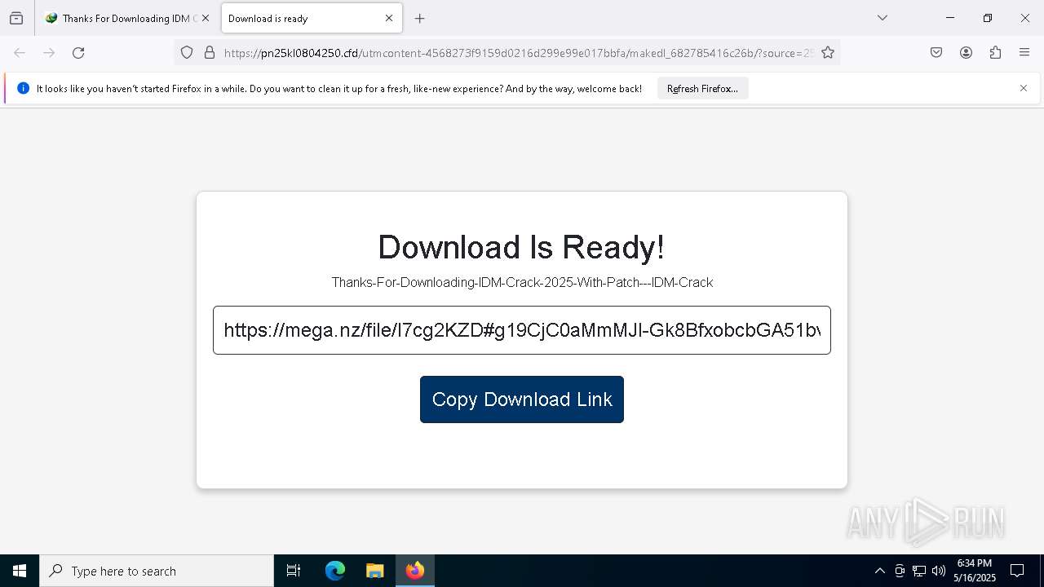The image size is (1044, 587).
Task: Click the taskbar search box
Action: [157, 571]
